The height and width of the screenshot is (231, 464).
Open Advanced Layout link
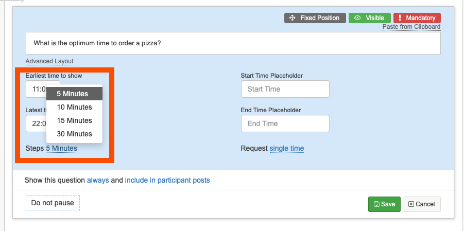[x=49, y=61]
